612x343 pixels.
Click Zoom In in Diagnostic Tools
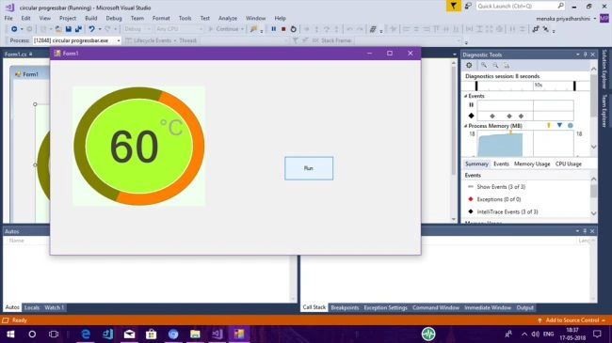point(484,65)
